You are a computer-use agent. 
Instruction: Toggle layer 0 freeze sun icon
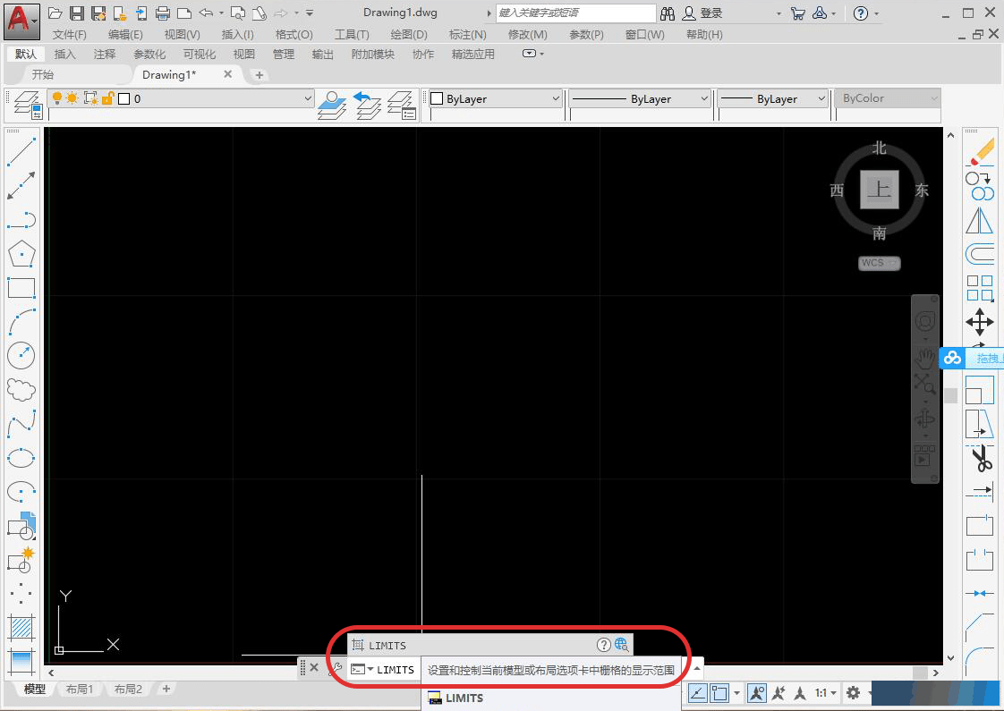click(72, 97)
